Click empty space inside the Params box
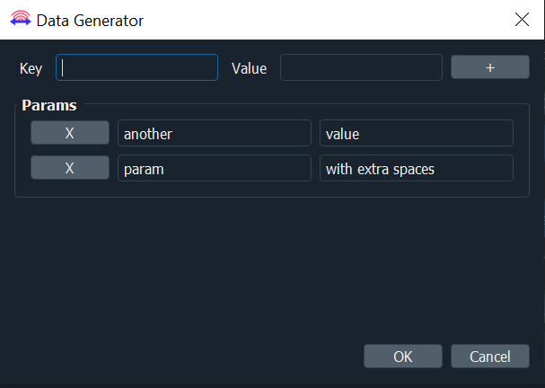The height and width of the screenshot is (388, 545). click(x=271, y=189)
